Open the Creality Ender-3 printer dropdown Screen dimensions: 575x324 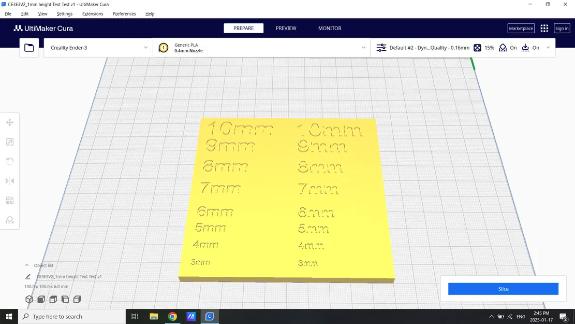pyautogui.click(x=97, y=47)
